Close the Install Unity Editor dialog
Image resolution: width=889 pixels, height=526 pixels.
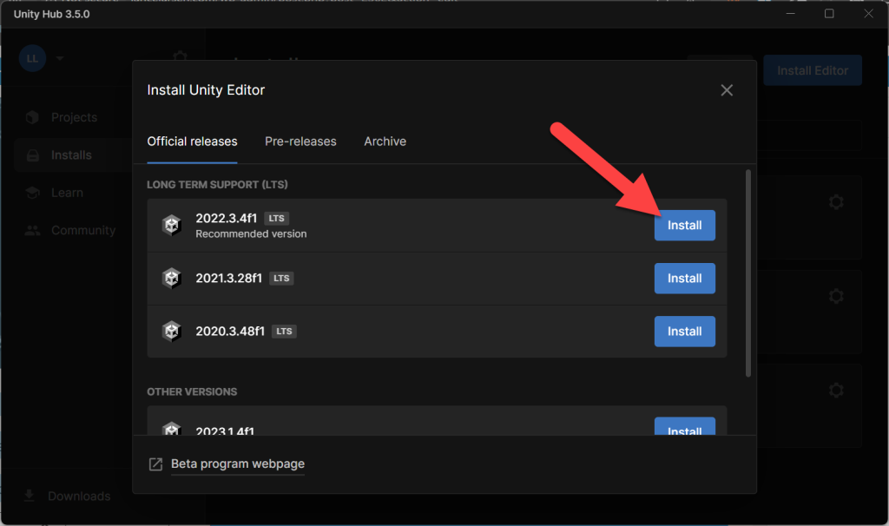[727, 90]
